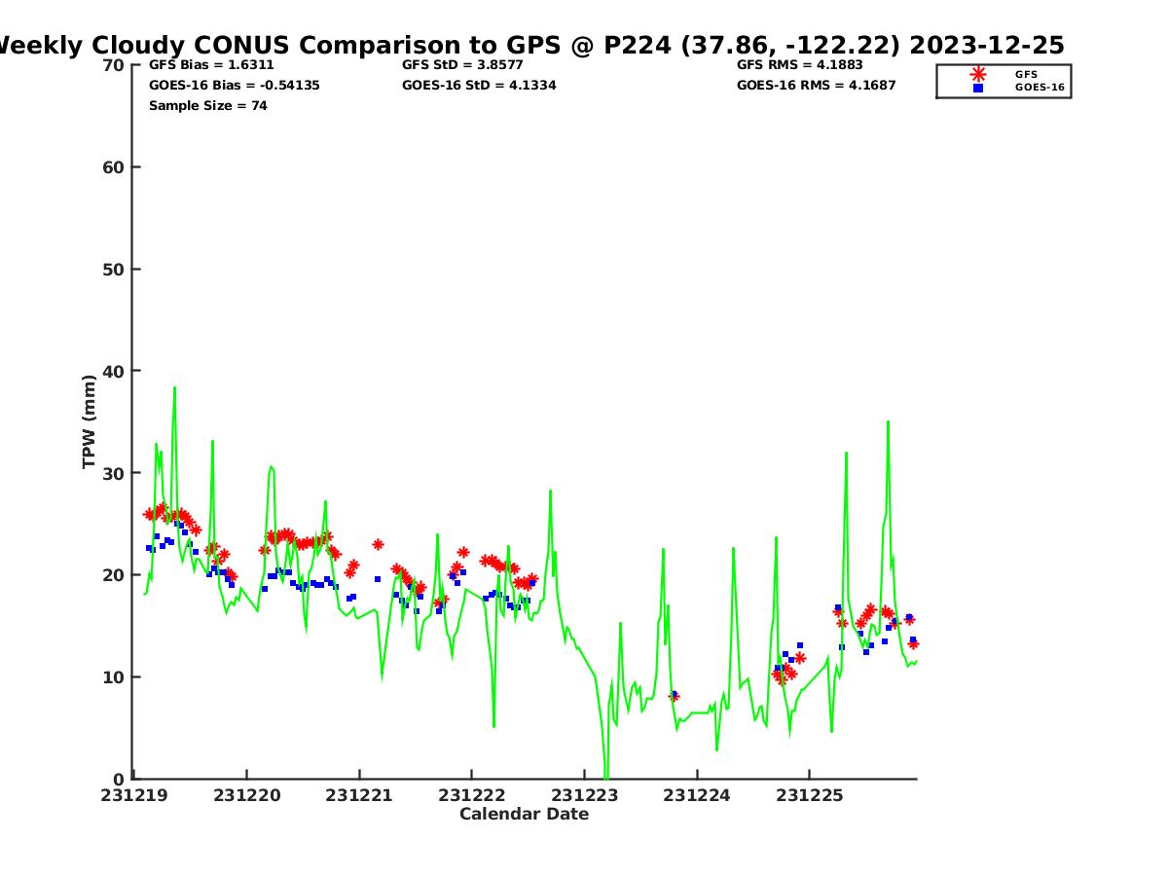Viewport: 1168px width, 876px height.
Task: Select the GFS legend label text
Action: (1026, 74)
